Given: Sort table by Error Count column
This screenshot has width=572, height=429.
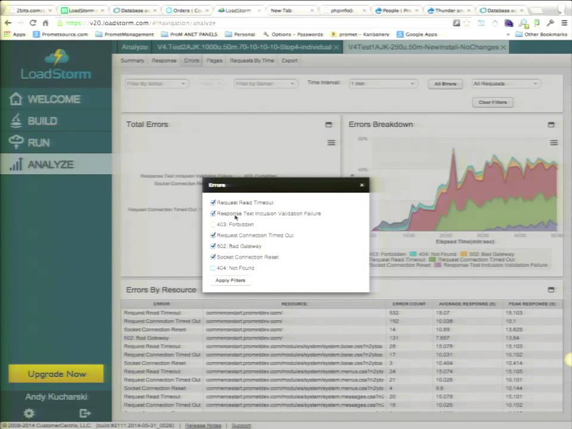Looking at the screenshot, I should click(409, 304).
